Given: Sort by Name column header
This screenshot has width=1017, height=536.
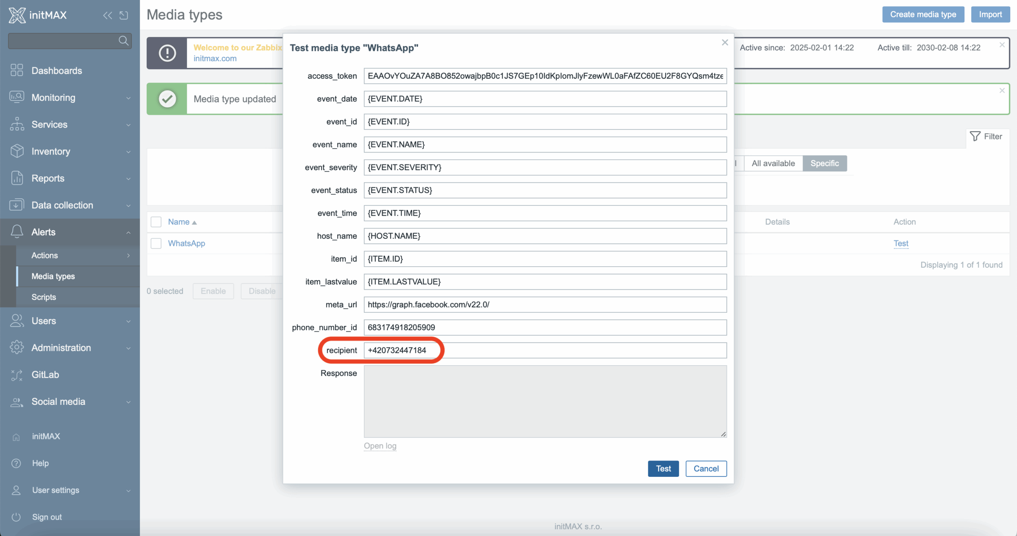Looking at the screenshot, I should coord(182,222).
